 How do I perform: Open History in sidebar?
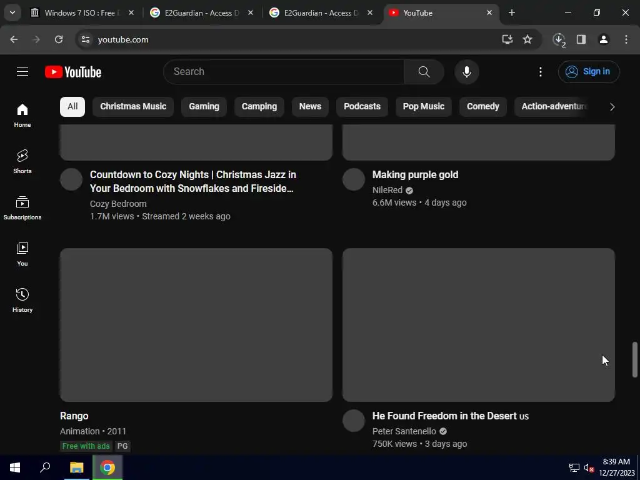tap(22, 300)
